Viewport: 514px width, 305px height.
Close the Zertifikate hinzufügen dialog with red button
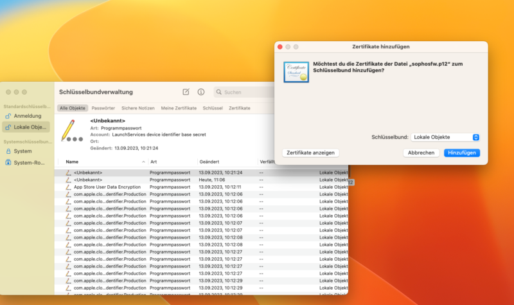tap(280, 47)
